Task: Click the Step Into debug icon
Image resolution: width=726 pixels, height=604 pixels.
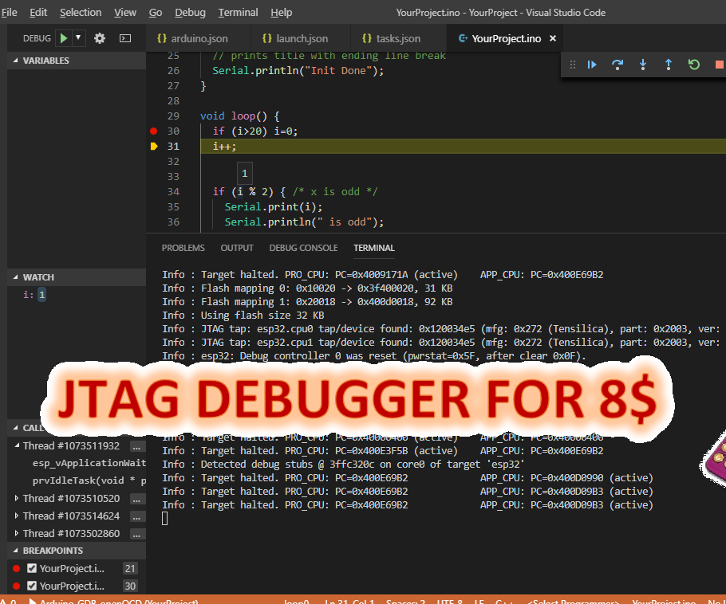Action: click(x=643, y=65)
